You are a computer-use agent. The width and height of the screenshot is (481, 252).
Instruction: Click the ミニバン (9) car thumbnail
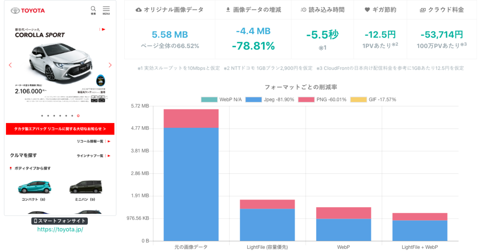86,187
